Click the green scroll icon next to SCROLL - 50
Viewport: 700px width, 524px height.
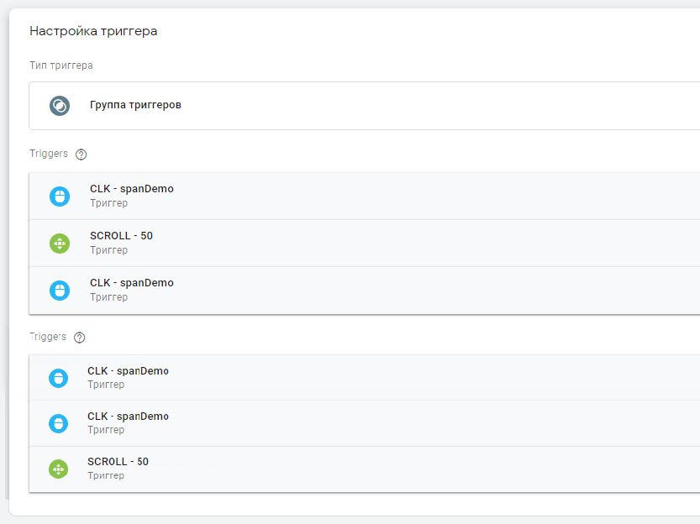59,243
